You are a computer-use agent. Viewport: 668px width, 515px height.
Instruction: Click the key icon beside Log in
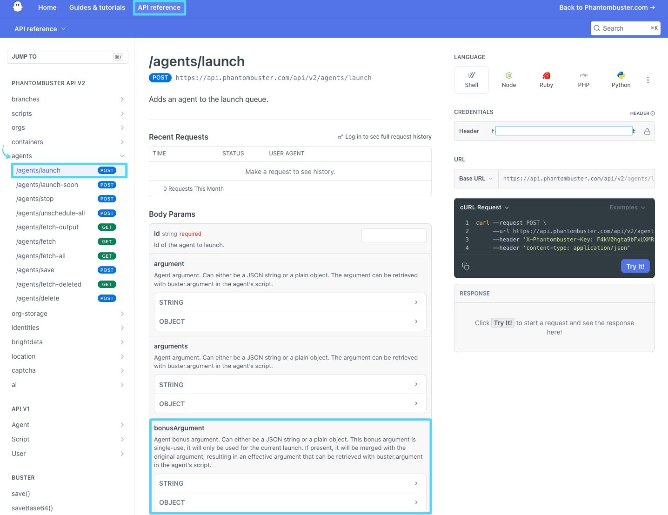(x=341, y=137)
